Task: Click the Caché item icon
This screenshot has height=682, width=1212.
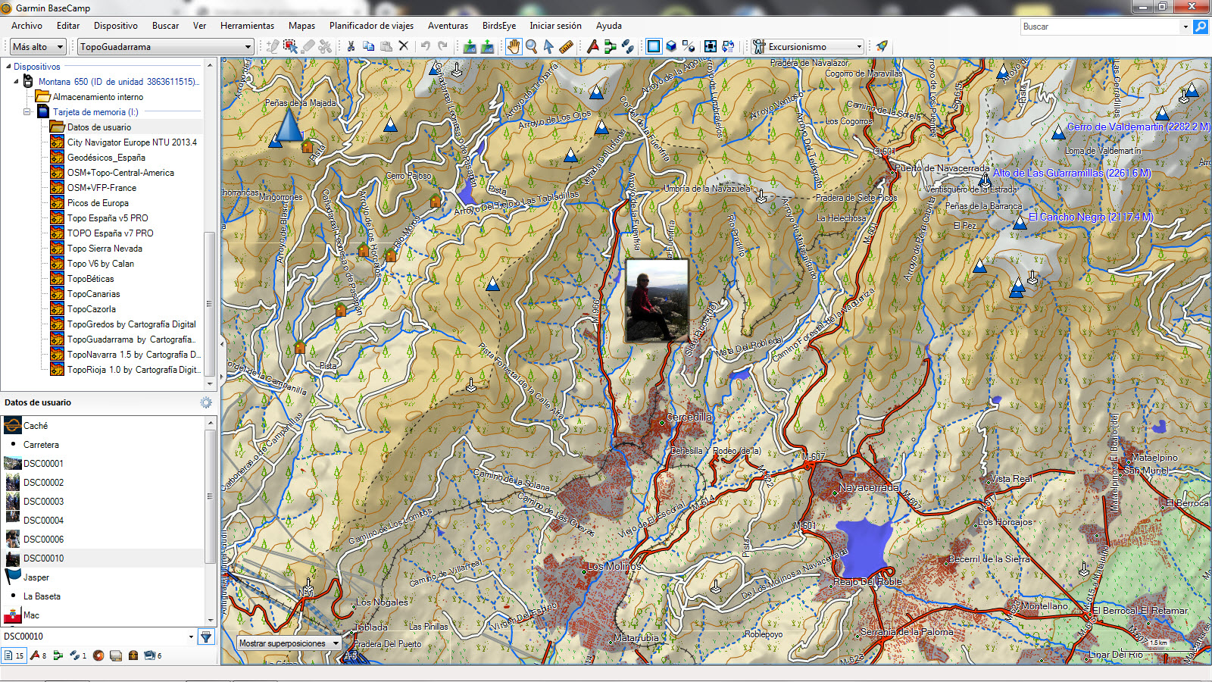Action: click(12, 426)
